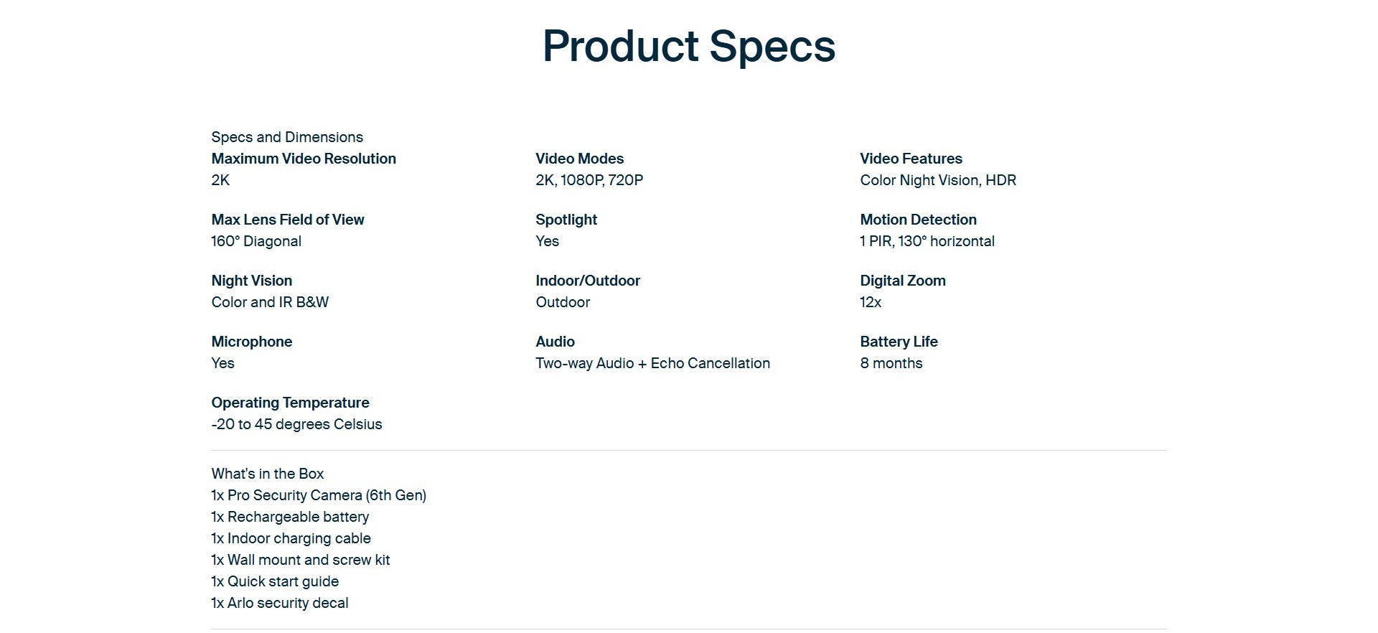Click the Indoor/Outdoor spec label
This screenshot has width=1378, height=633.
588,281
